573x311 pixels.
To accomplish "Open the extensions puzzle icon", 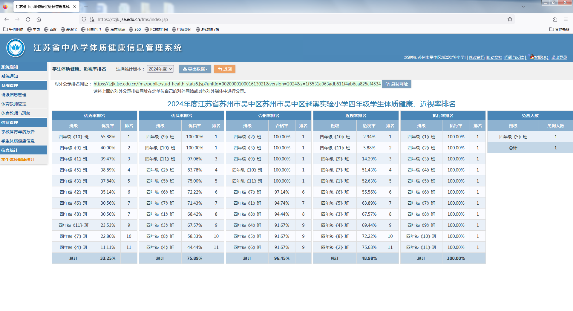I will 555,19.
